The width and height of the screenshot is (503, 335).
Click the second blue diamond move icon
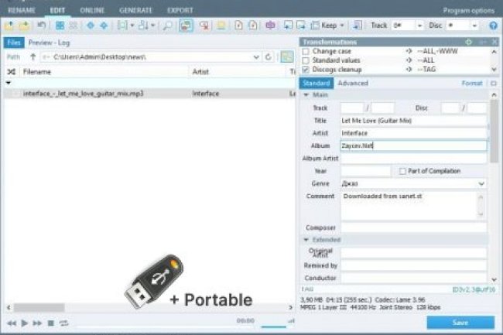(104, 26)
